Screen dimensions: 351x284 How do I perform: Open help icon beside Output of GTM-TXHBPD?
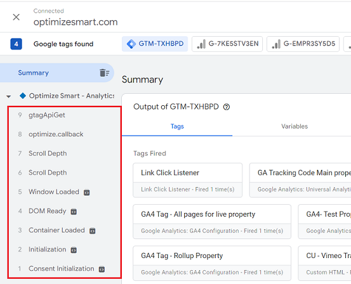click(x=227, y=107)
